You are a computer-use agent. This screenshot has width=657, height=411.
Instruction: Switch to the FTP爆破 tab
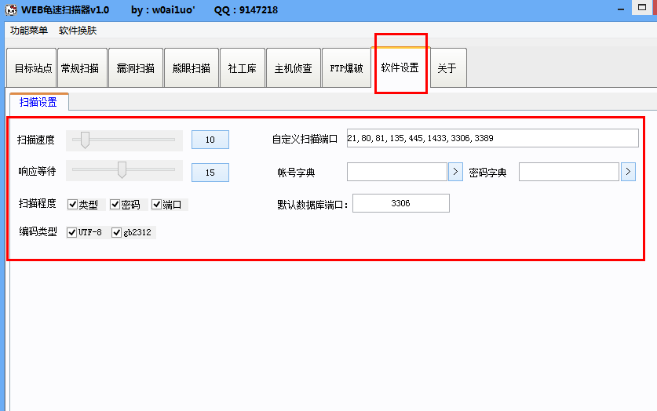tap(346, 68)
